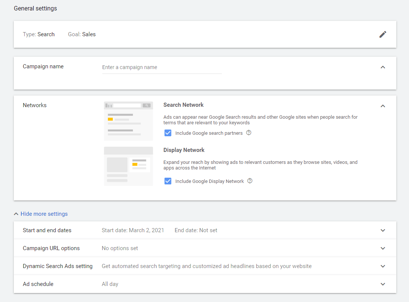
Task: Click the Dynamic Search Ads description text
Action: (x=207, y=266)
